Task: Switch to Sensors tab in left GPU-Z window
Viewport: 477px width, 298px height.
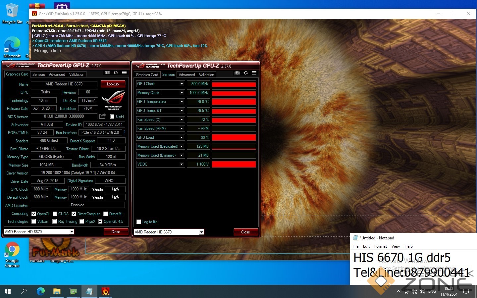Action: coord(38,74)
